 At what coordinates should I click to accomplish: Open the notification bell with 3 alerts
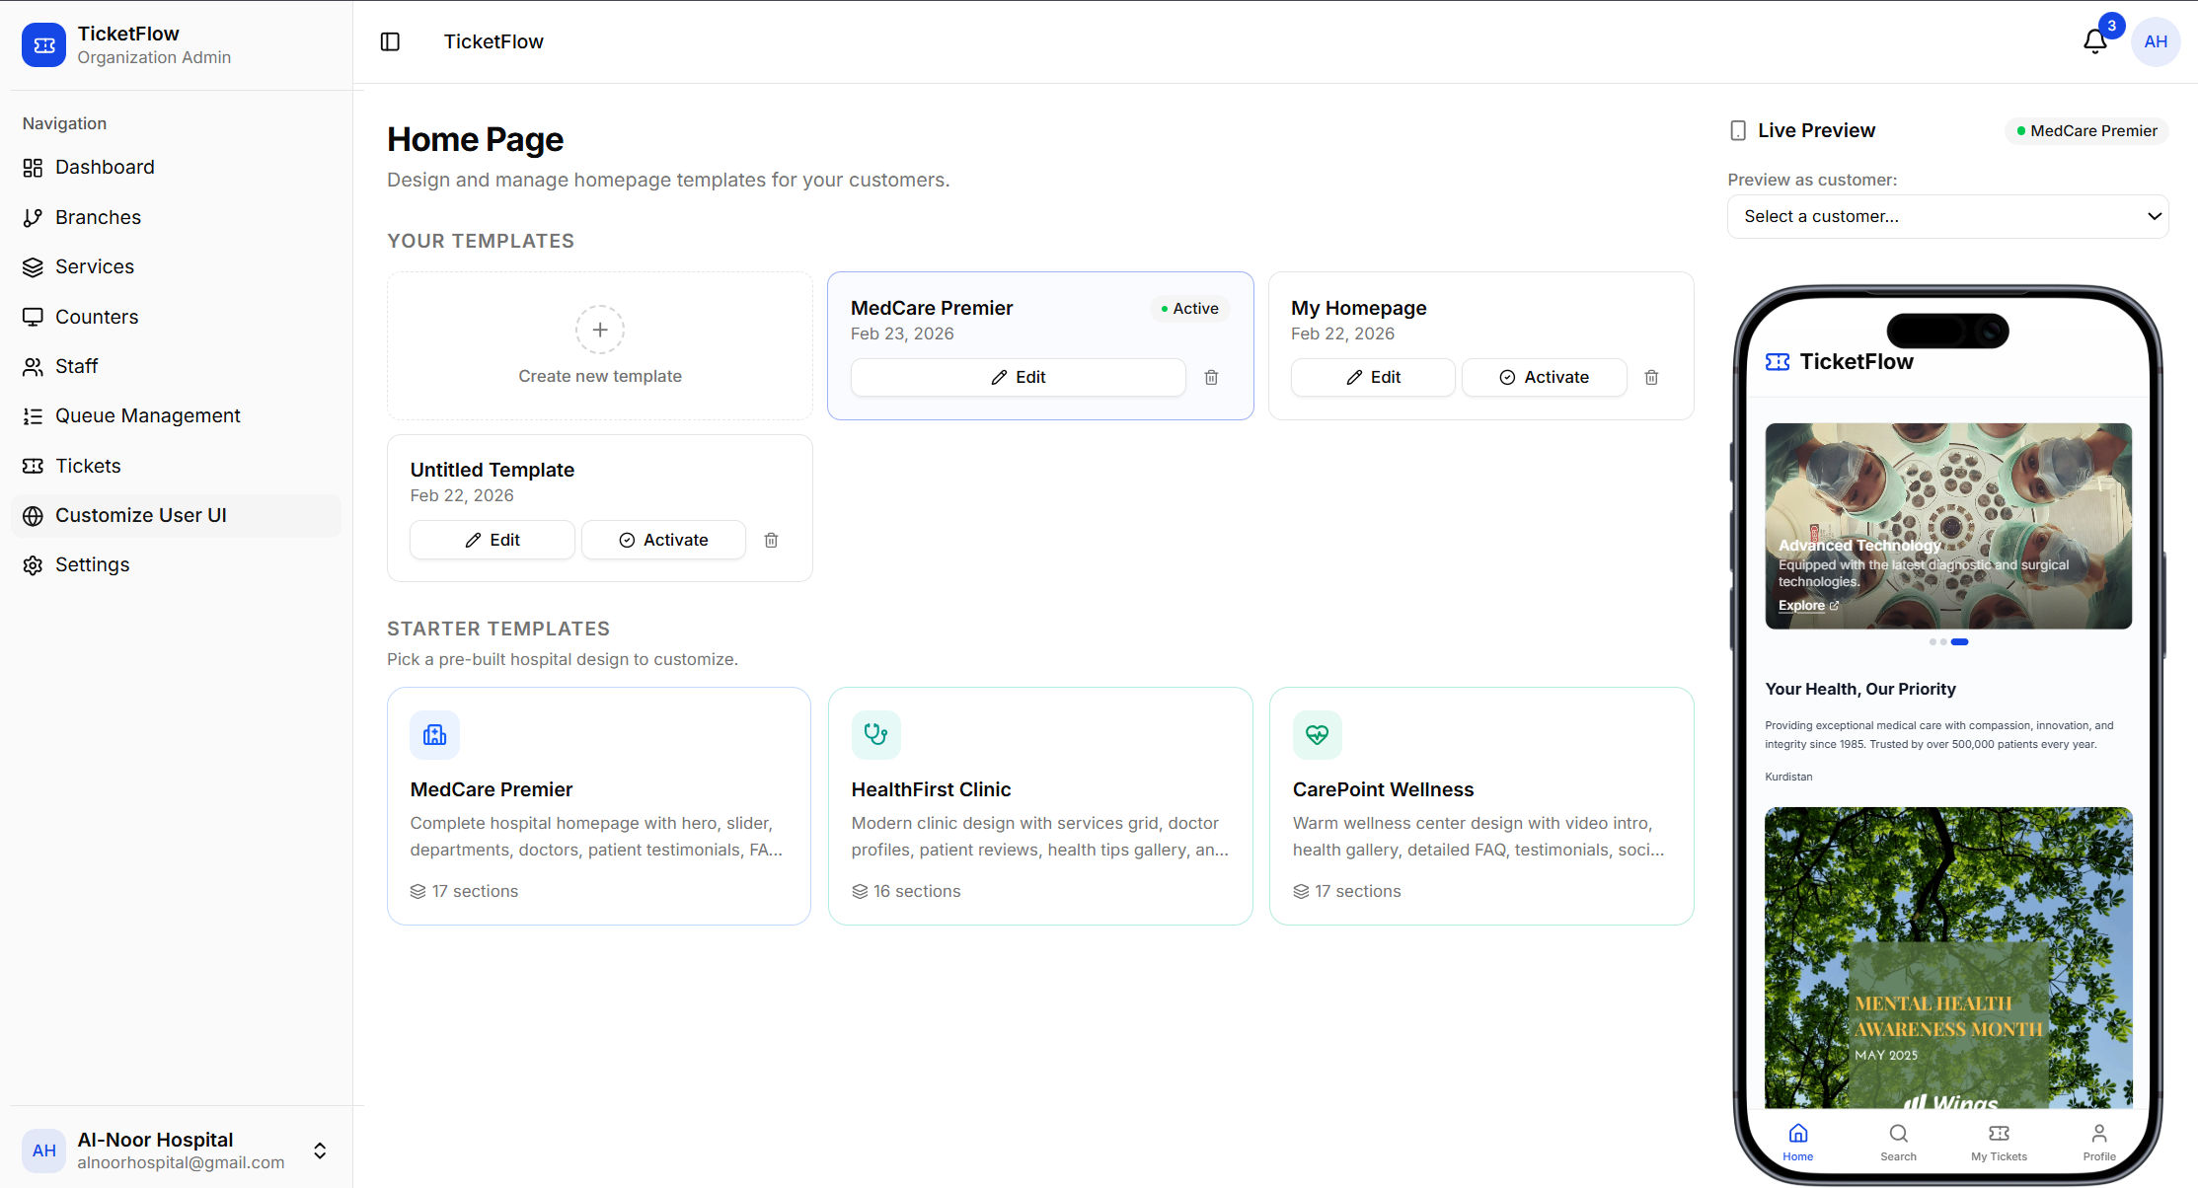pyautogui.click(x=2094, y=41)
